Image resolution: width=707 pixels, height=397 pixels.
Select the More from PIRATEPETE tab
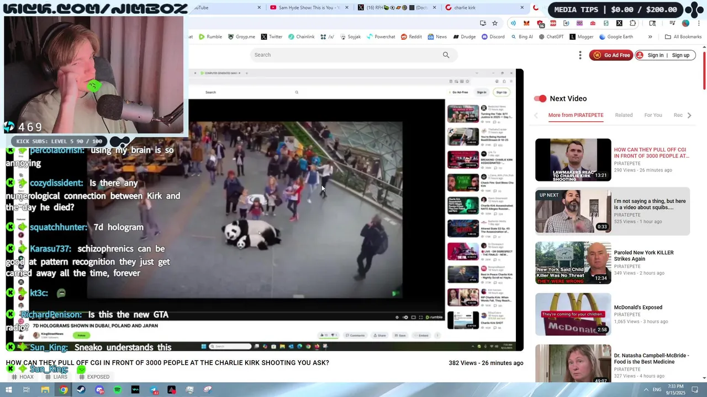pyautogui.click(x=576, y=115)
